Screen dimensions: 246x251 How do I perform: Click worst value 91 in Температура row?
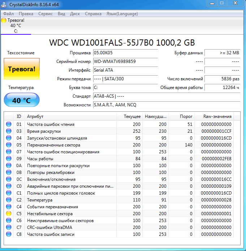(x=164, y=200)
